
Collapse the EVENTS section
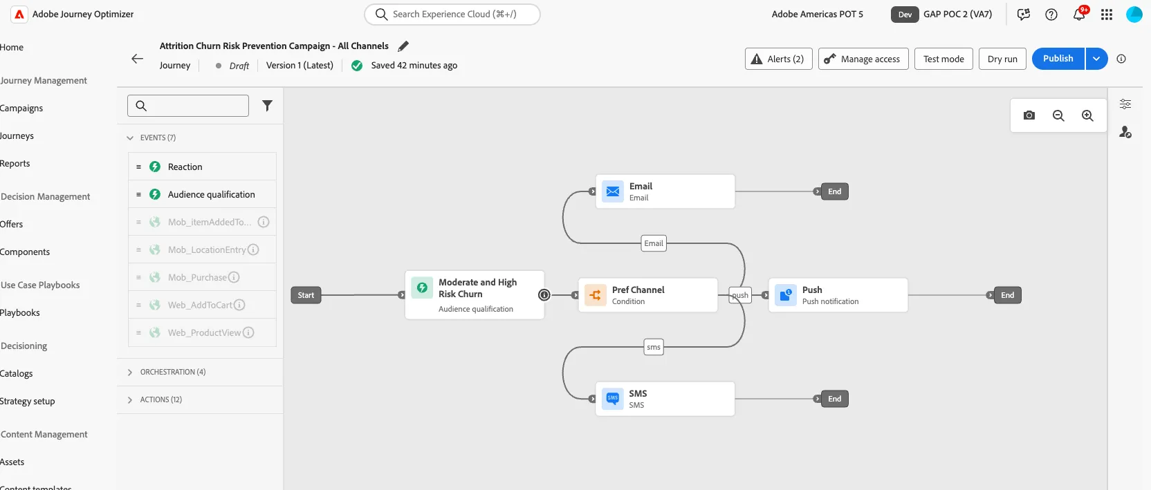click(x=130, y=138)
